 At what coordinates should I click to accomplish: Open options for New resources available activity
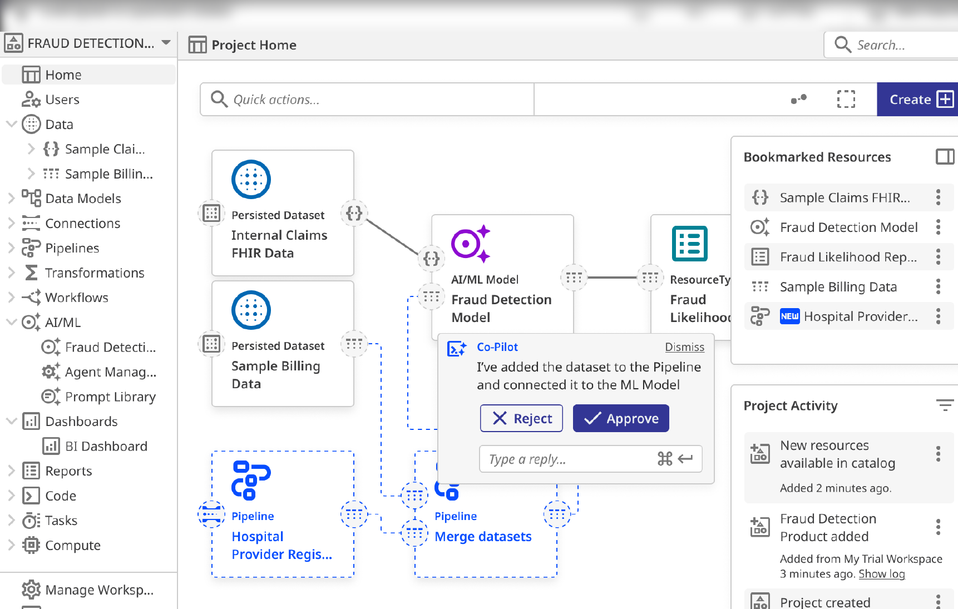[x=939, y=454]
